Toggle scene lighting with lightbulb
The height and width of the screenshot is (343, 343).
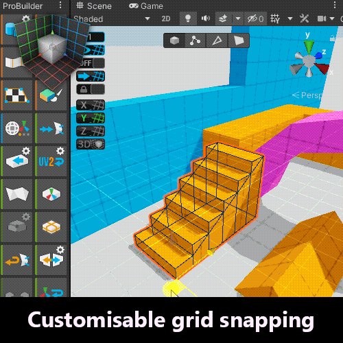click(x=188, y=19)
